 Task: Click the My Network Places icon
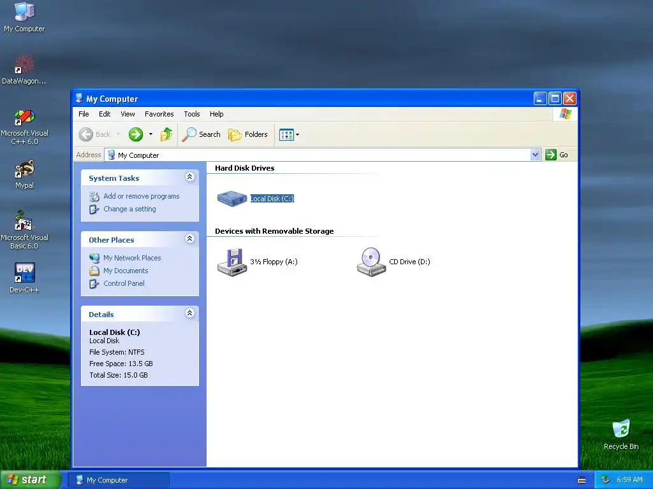pyautogui.click(x=94, y=258)
